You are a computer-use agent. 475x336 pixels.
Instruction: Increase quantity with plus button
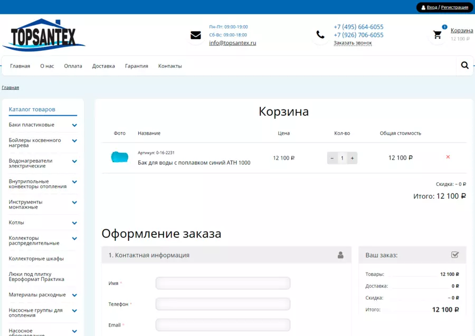(353, 158)
